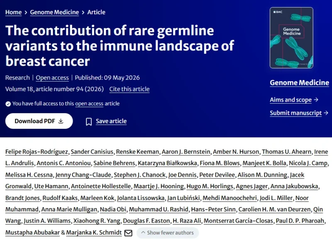
Task: Click the checkmark icon by full access notice
Action: (x=8, y=104)
